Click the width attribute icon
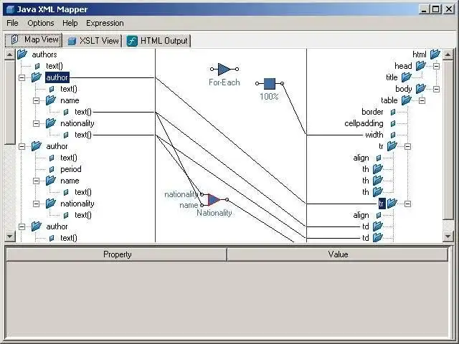Viewport: 459px width, 344px height. coord(393,135)
